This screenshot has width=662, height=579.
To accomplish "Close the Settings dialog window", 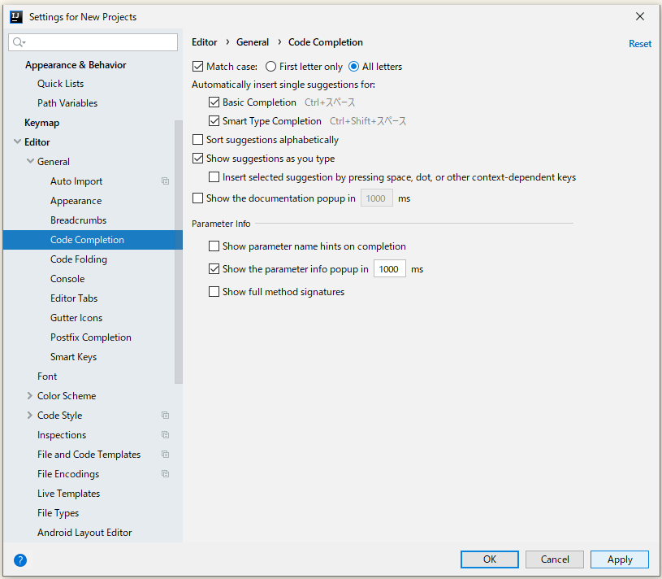I will point(640,16).
